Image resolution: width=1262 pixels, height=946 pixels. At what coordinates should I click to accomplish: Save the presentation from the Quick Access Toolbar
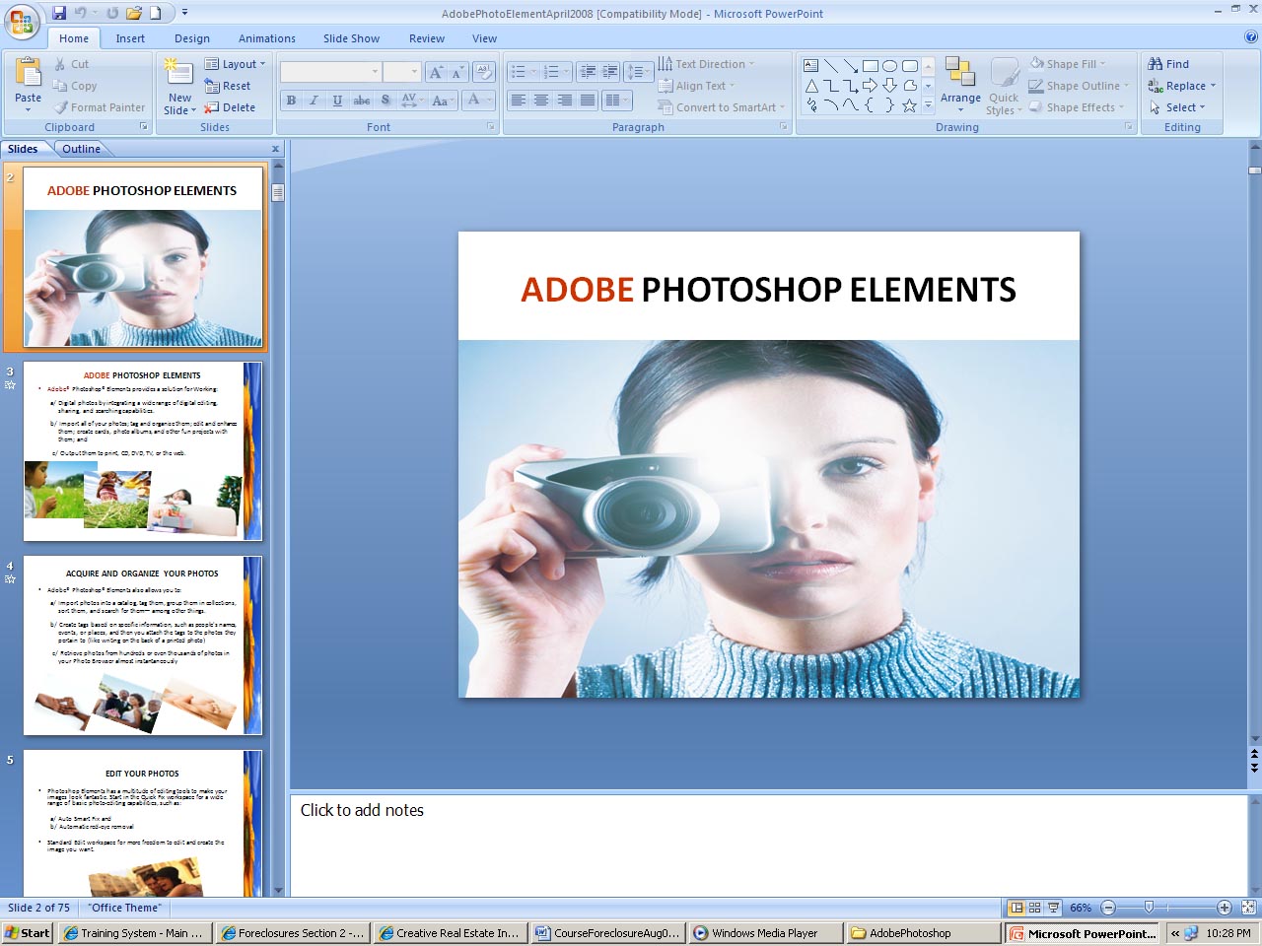pyautogui.click(x=59, y=13)
